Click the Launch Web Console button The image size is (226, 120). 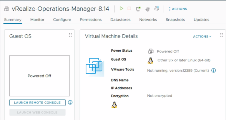coord(37,112)
